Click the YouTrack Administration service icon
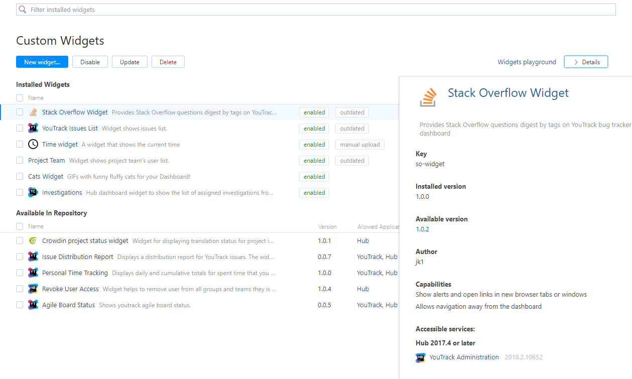 [421, 357]
